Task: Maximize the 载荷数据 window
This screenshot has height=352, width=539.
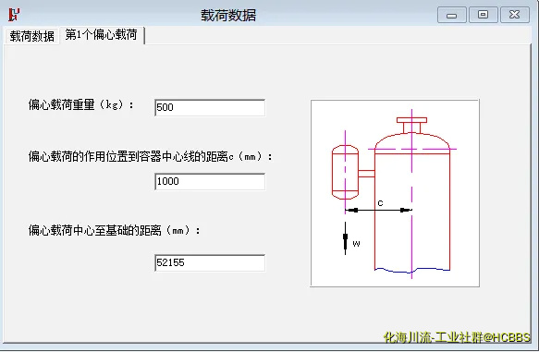Action: (483, 15)
